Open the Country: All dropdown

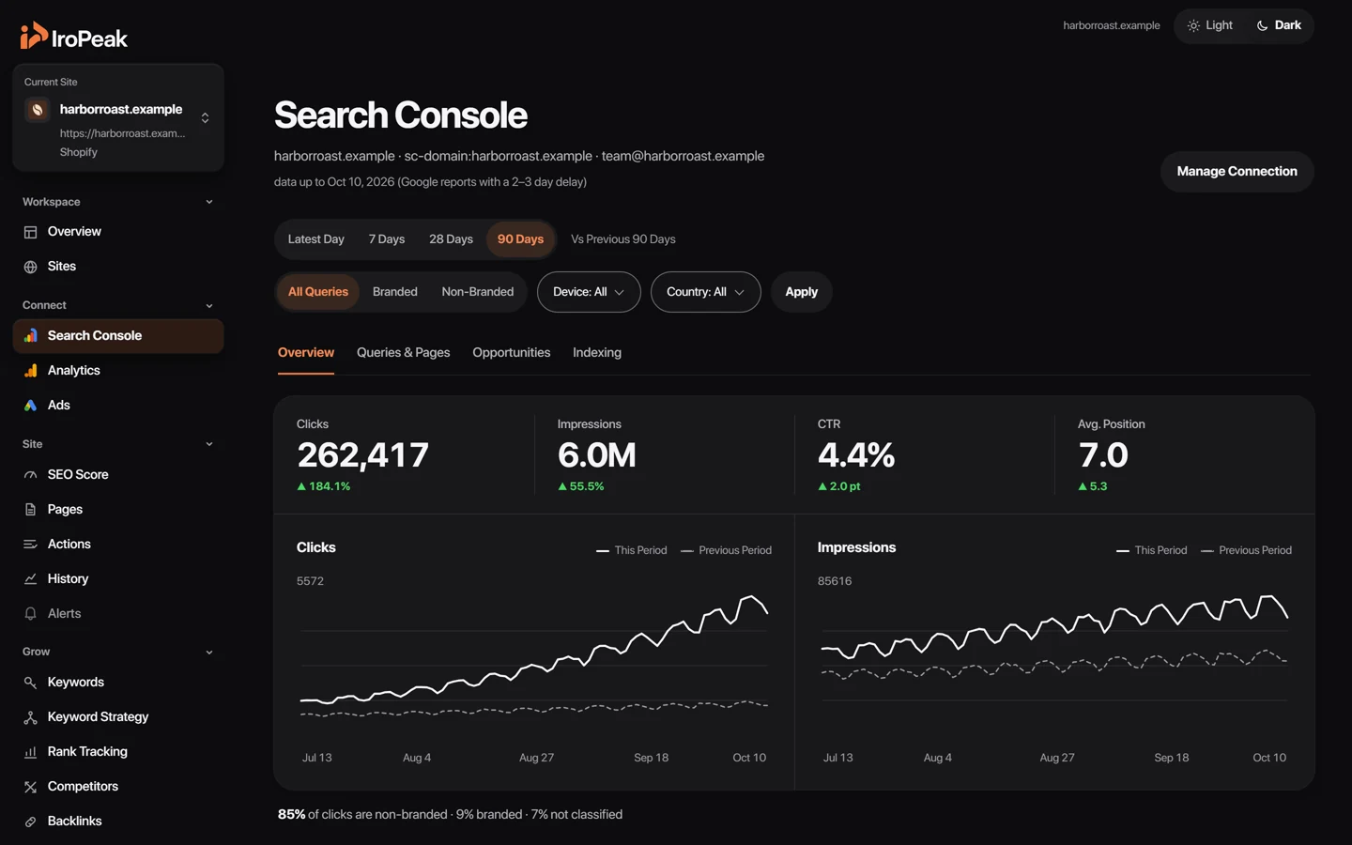pos(705,292)
